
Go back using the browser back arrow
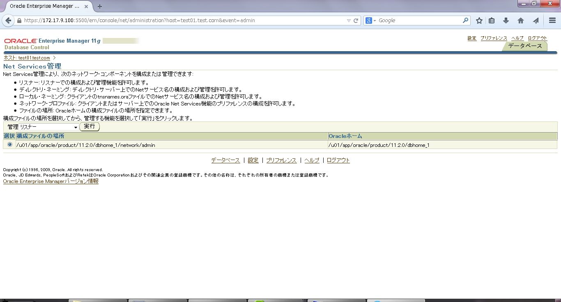pos(9,21)
